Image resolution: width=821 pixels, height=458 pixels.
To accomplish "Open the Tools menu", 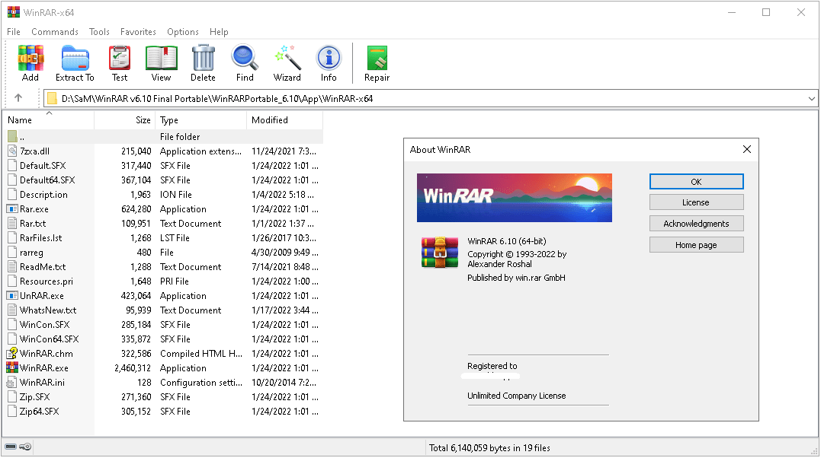I will 99,32.
